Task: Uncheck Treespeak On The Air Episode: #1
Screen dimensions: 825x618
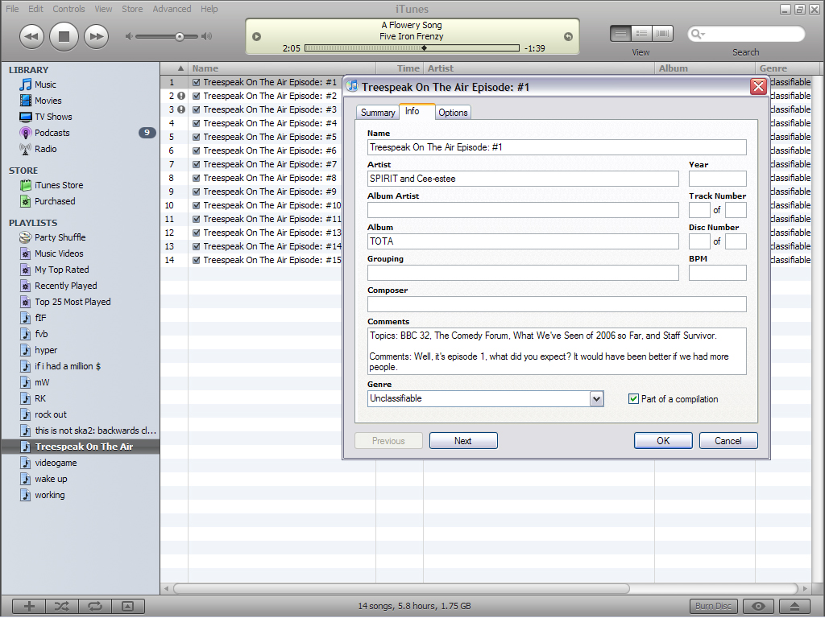Action: point(197,83)
